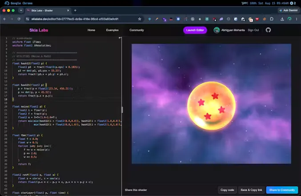Click the 'float hash12(float2 p) {' line

tap(29, 63)
